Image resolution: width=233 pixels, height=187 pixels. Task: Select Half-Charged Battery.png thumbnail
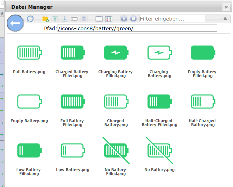point(203,102)
